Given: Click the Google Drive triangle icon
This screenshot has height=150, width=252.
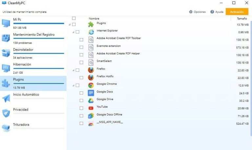Looking at the screenshot, I should 91,101.
